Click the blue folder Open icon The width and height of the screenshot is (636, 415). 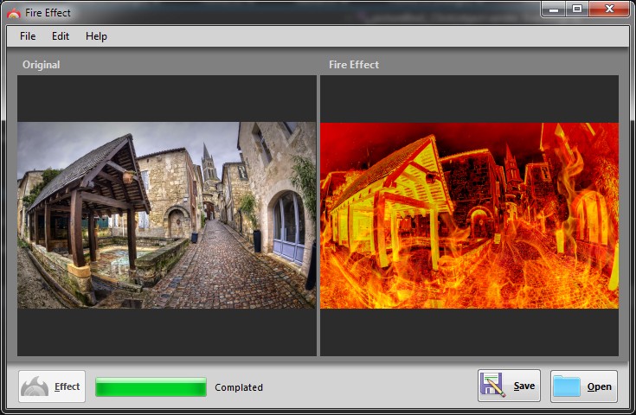point(567,386)
